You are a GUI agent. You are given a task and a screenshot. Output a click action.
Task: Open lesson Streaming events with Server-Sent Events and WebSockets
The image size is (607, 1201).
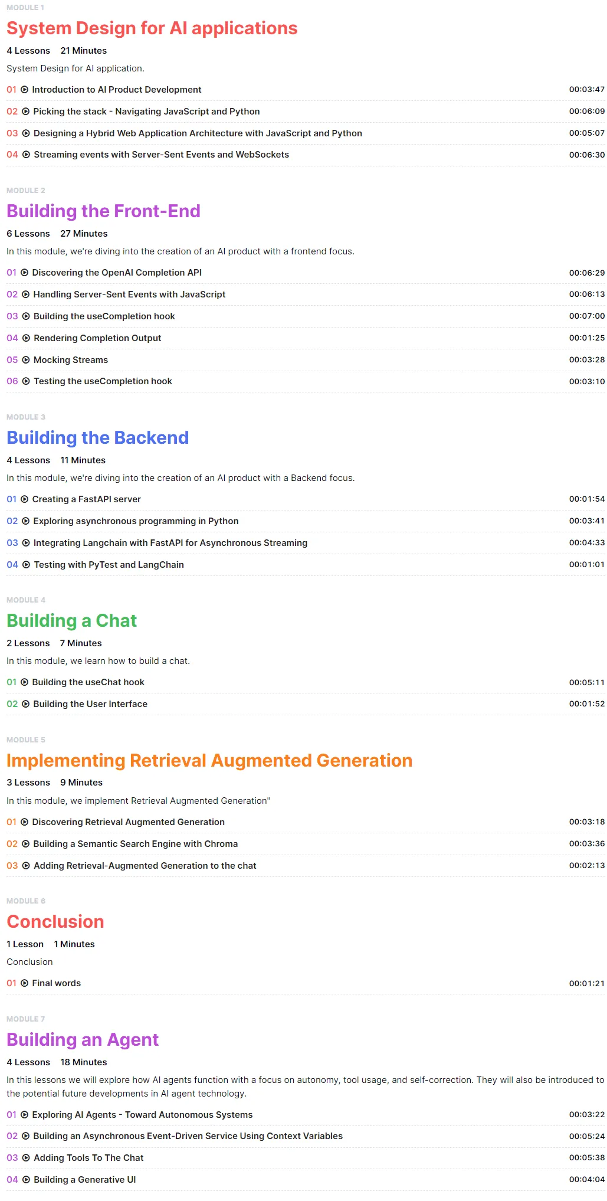(161, 155)
